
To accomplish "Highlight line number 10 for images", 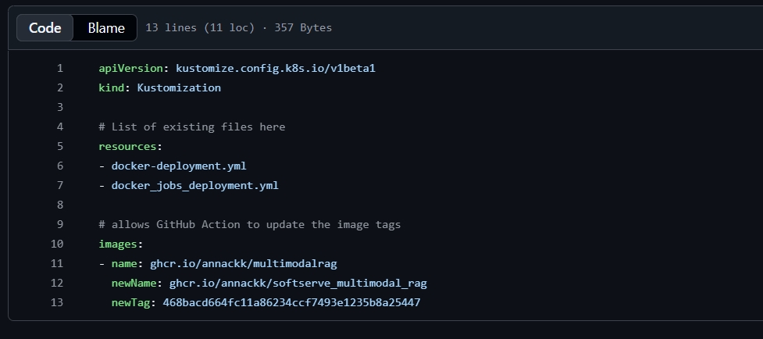I will pos(57,244).
